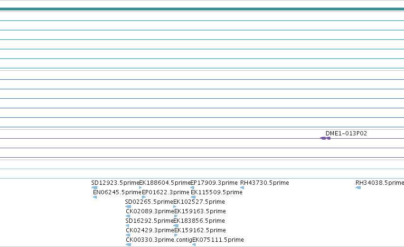The image size is (404, 247).
Task: Select the arrow glyph under EK115509.5prime
Action: (x=193, y=197)
